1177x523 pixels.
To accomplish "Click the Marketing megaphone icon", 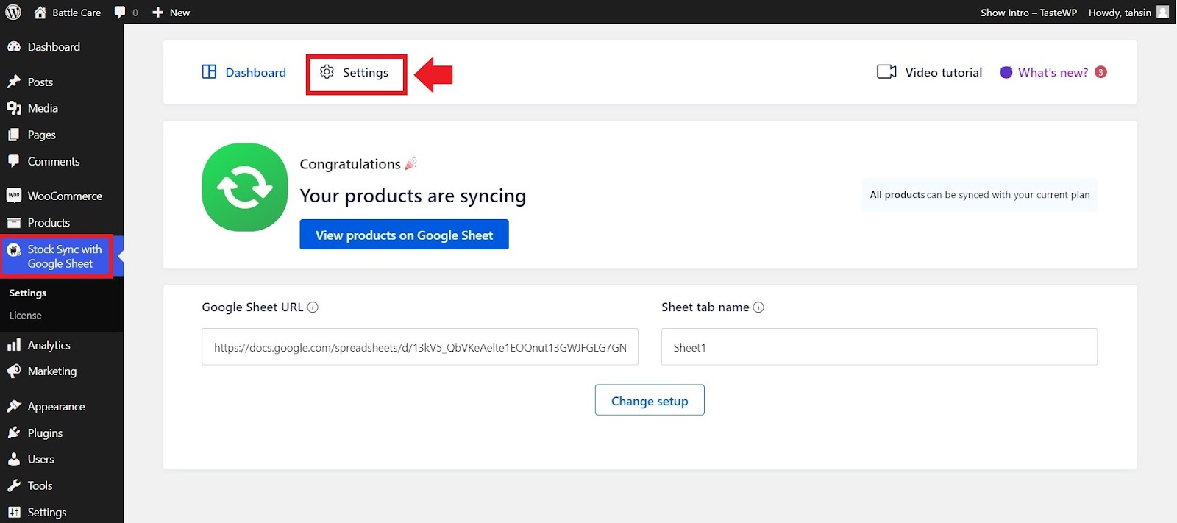I will [x=14, y=371].
